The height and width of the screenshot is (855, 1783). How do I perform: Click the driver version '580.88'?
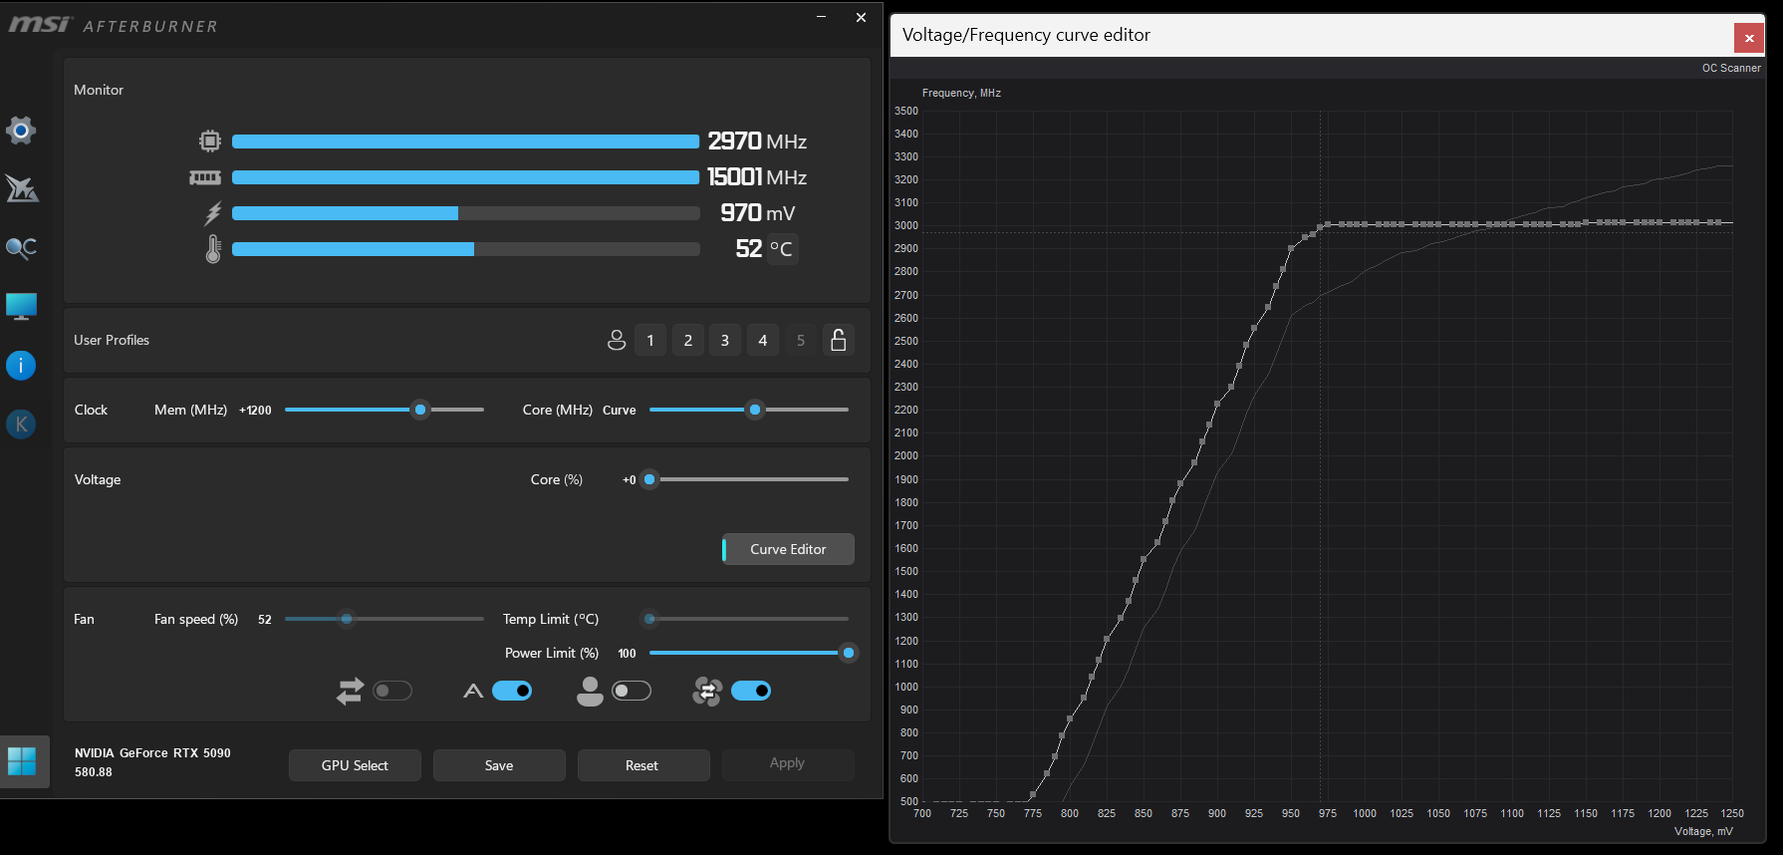point(94,772)
